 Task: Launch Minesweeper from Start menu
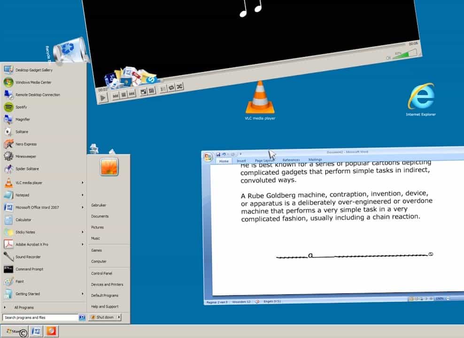pos(44,156)
